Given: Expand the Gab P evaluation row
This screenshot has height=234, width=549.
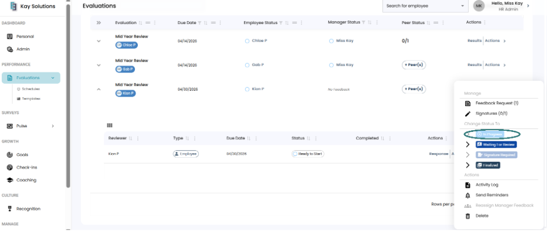Looking at the screenshot, I should 99,65.
